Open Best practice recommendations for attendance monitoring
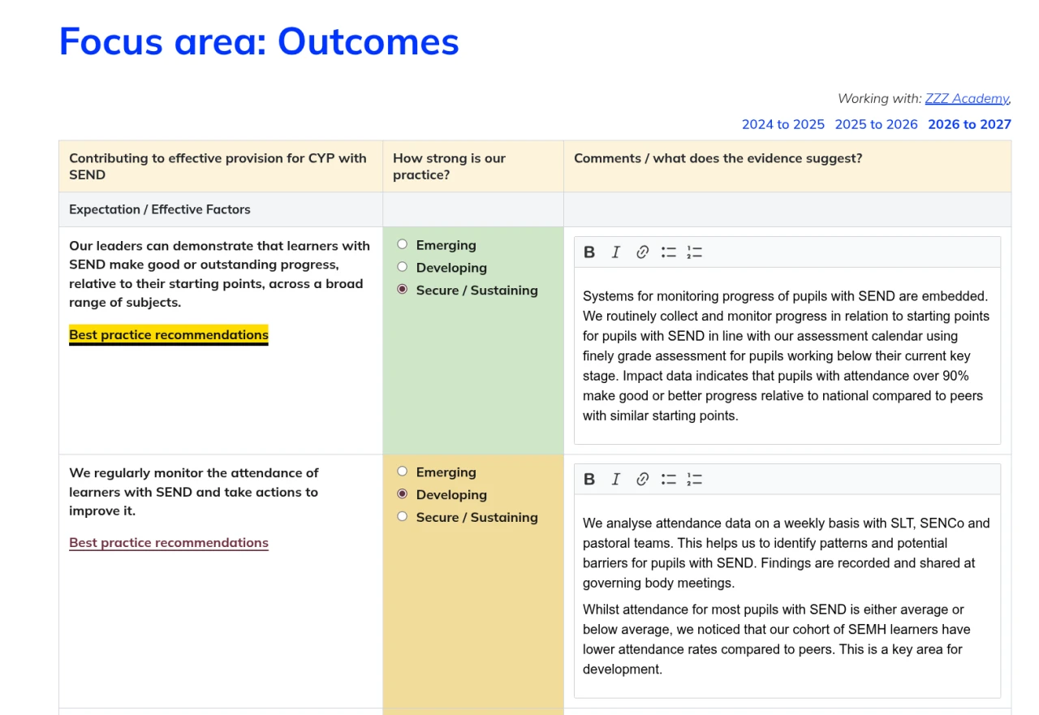This screenshot has height=715, width=1039. click(169, 543)
